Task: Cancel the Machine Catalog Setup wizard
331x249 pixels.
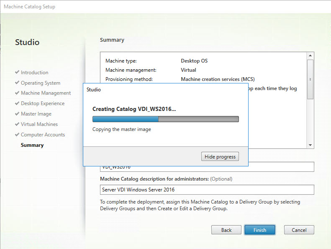Action: (x=299, y=230)
